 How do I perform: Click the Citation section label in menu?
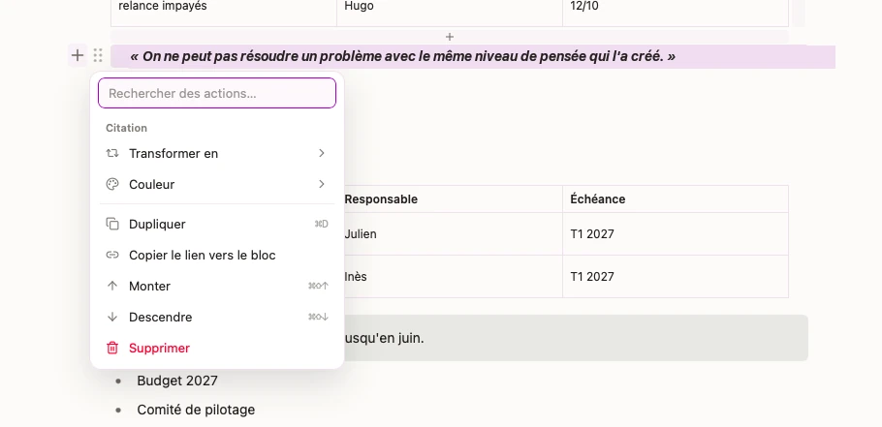[127, 128]
